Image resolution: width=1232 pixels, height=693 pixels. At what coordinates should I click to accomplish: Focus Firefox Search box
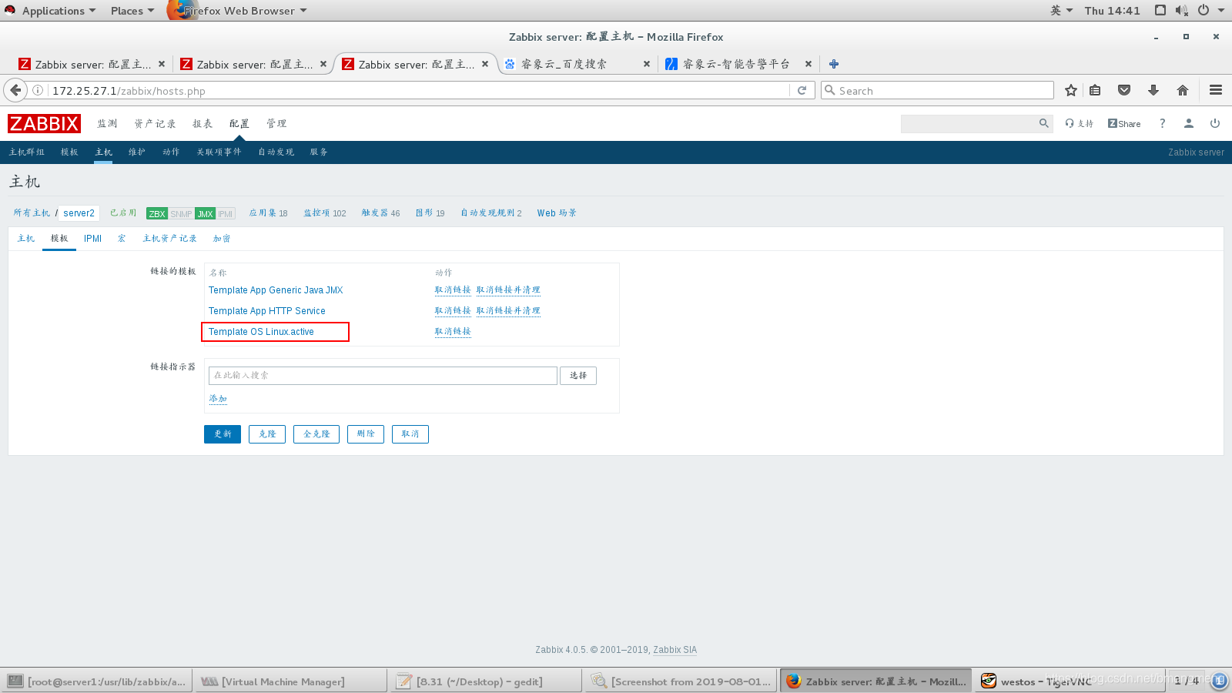coord(937,90)
